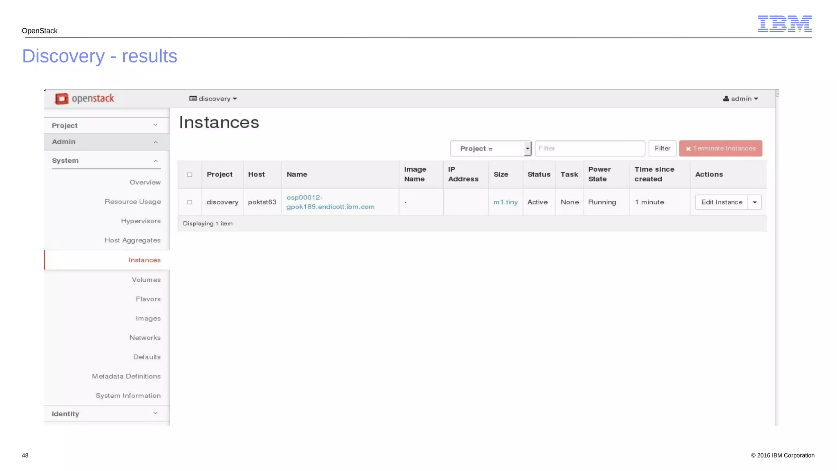Click the 'poktst63' host cell
This screenshot has width=837, height=471.
(x=262, y=202)
